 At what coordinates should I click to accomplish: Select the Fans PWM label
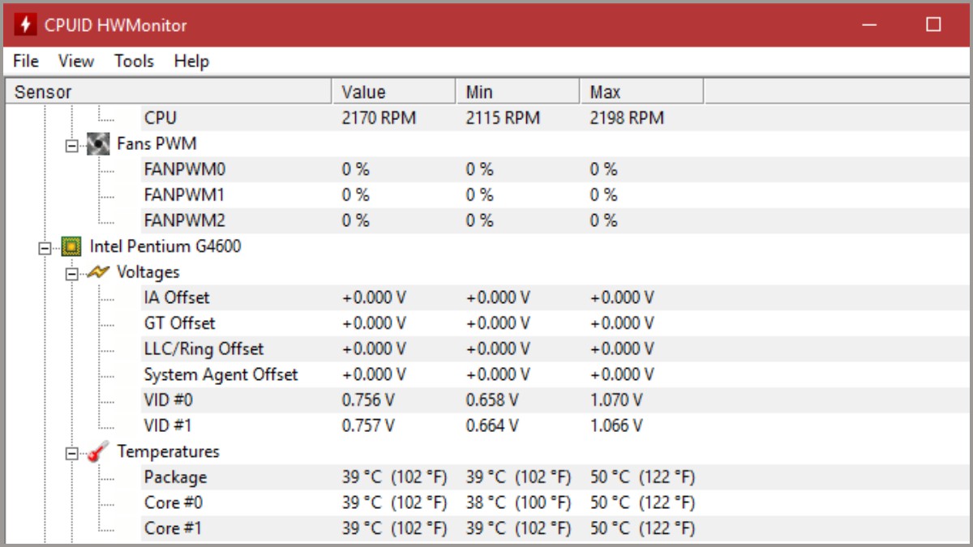click(x=156, y=143)
